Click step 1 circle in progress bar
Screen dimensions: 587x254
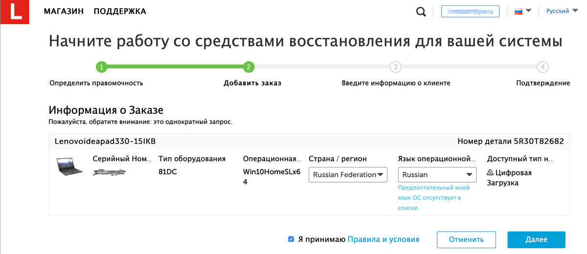click(101, 67)
